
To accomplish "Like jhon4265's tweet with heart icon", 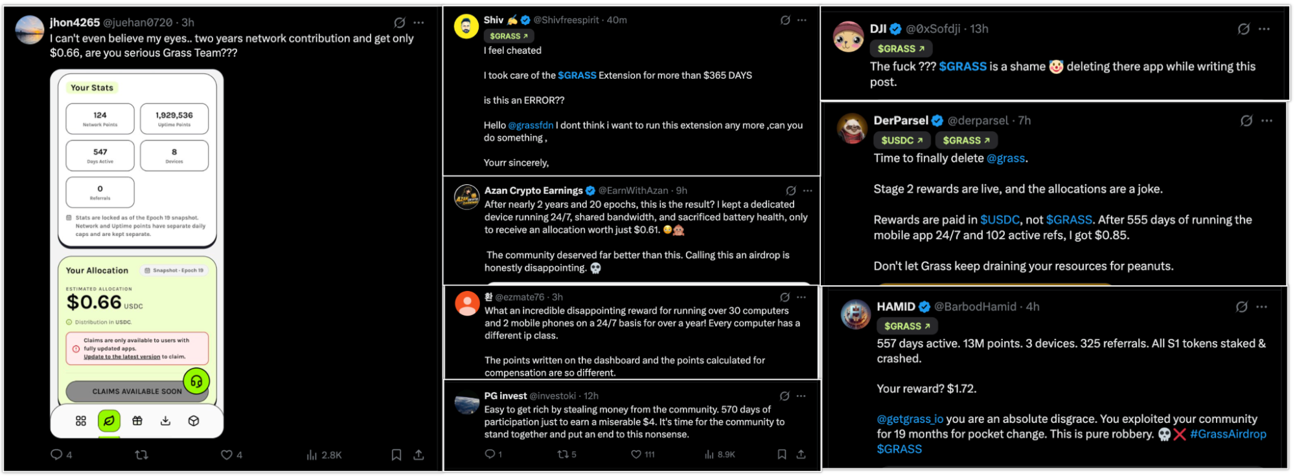I will pyautogui.click(x=226, y=455).
